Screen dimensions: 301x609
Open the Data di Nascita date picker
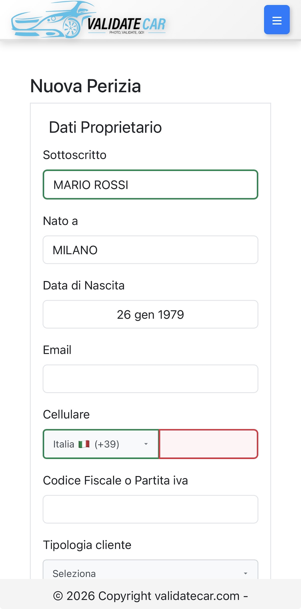[x=150, y=314]
